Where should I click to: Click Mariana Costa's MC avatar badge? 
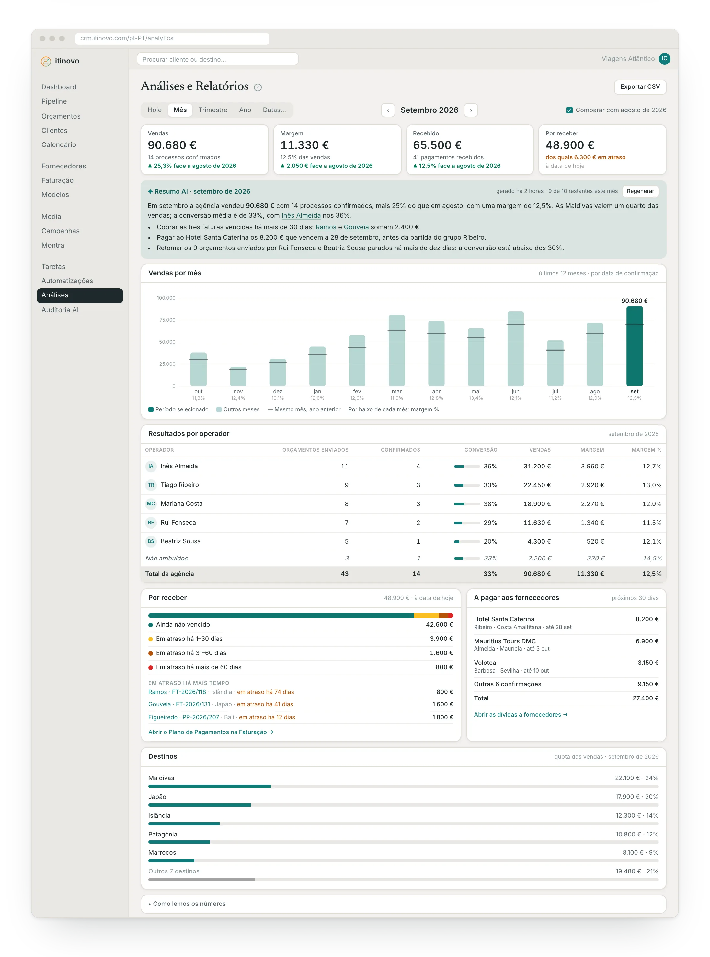(151, 503)
